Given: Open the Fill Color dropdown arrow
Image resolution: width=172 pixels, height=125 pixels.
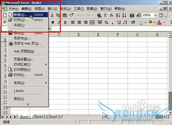Looking at the screenshot, I should point(154,22).
